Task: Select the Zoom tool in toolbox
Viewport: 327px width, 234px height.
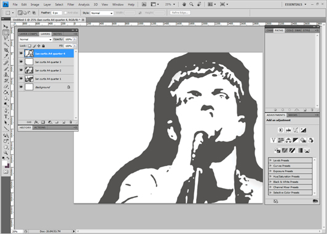Action: (6, 153)
